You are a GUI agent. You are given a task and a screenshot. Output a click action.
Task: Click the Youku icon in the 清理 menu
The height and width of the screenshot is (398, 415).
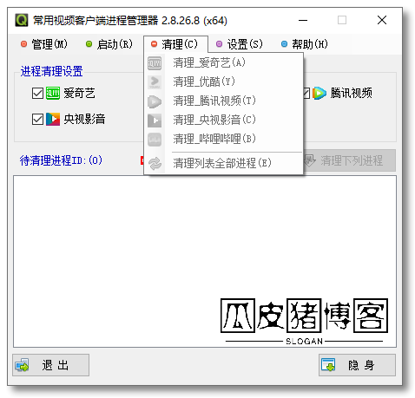click(155, 82)
